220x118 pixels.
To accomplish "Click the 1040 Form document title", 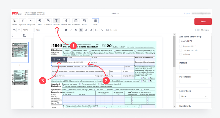I will (x=115, y=13).
